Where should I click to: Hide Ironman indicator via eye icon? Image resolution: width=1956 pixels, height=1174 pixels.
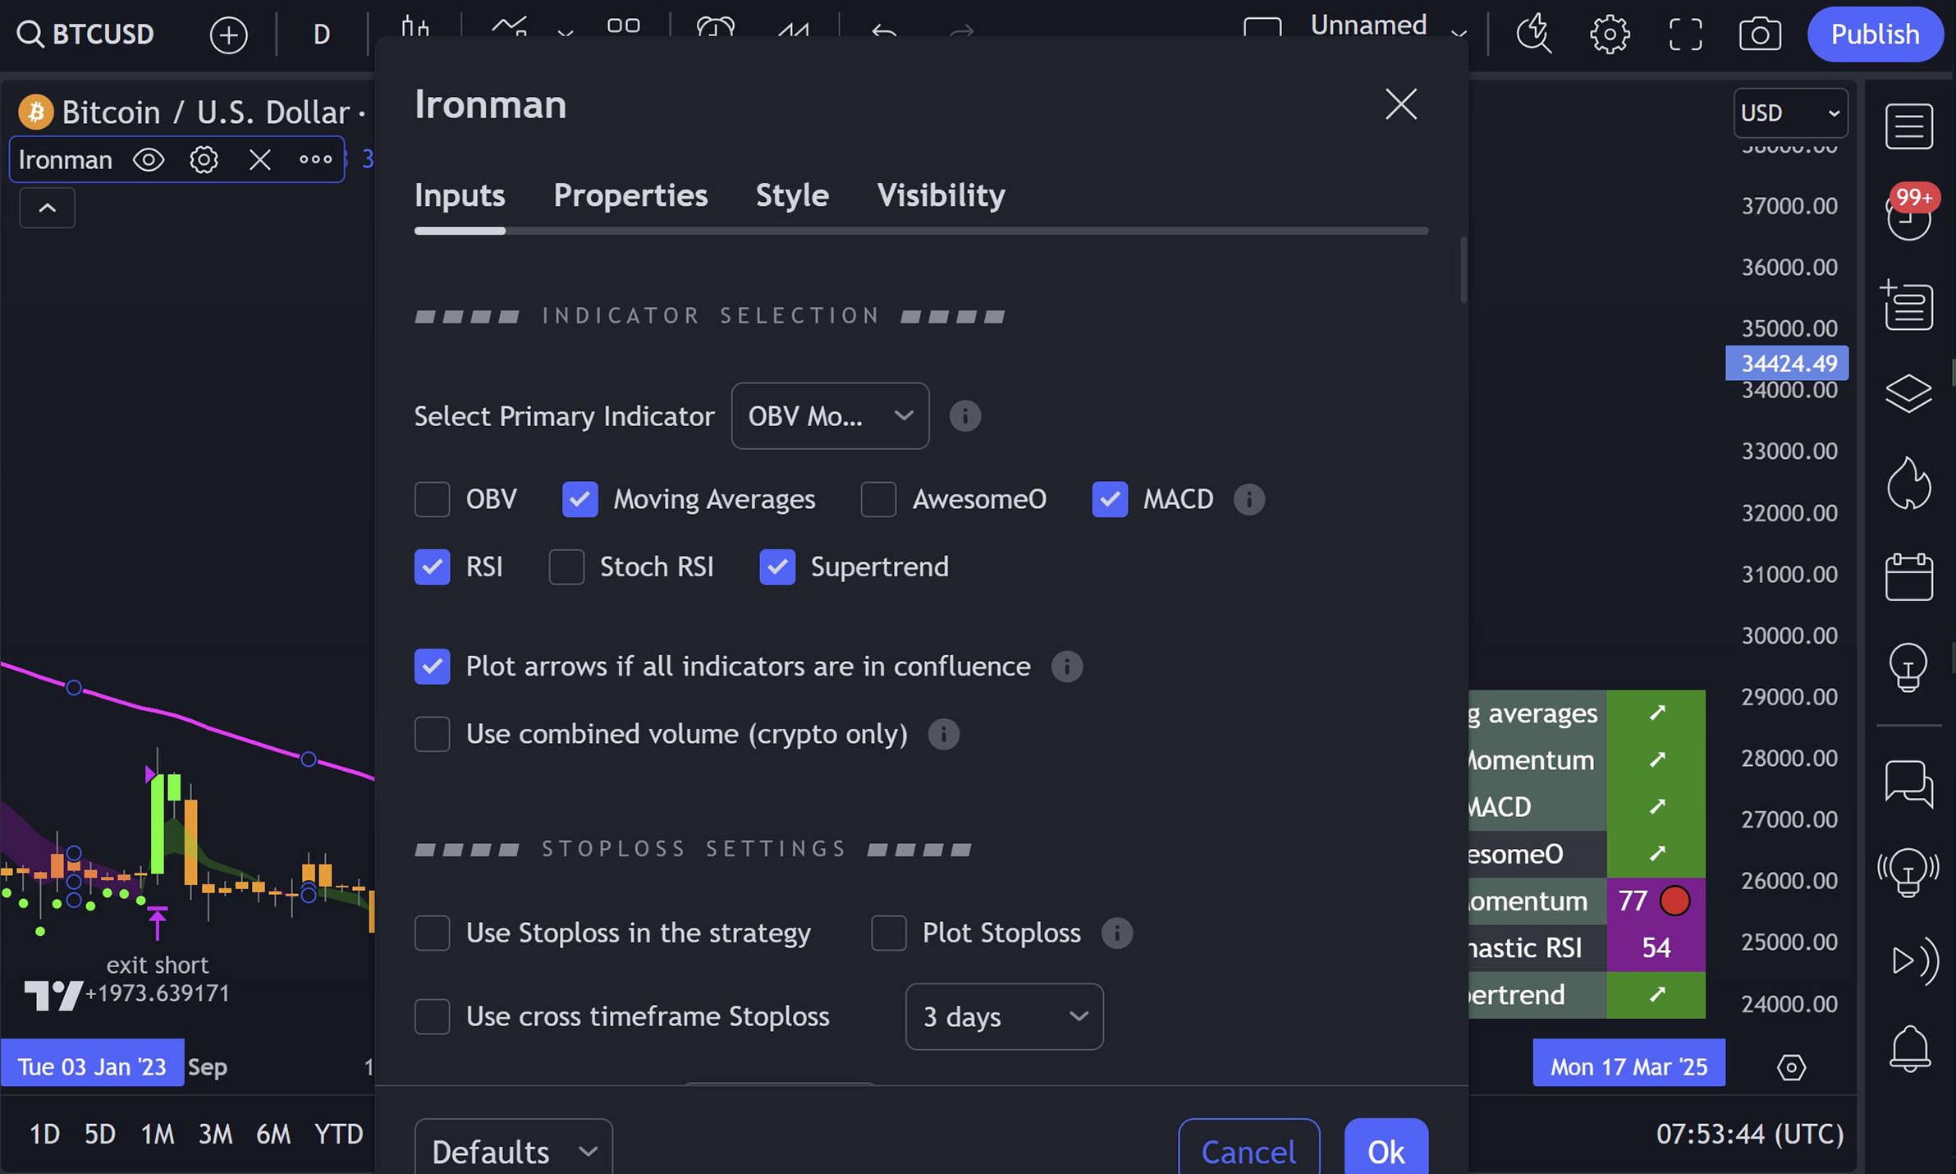pyautogui.click(x=149, y=159)
